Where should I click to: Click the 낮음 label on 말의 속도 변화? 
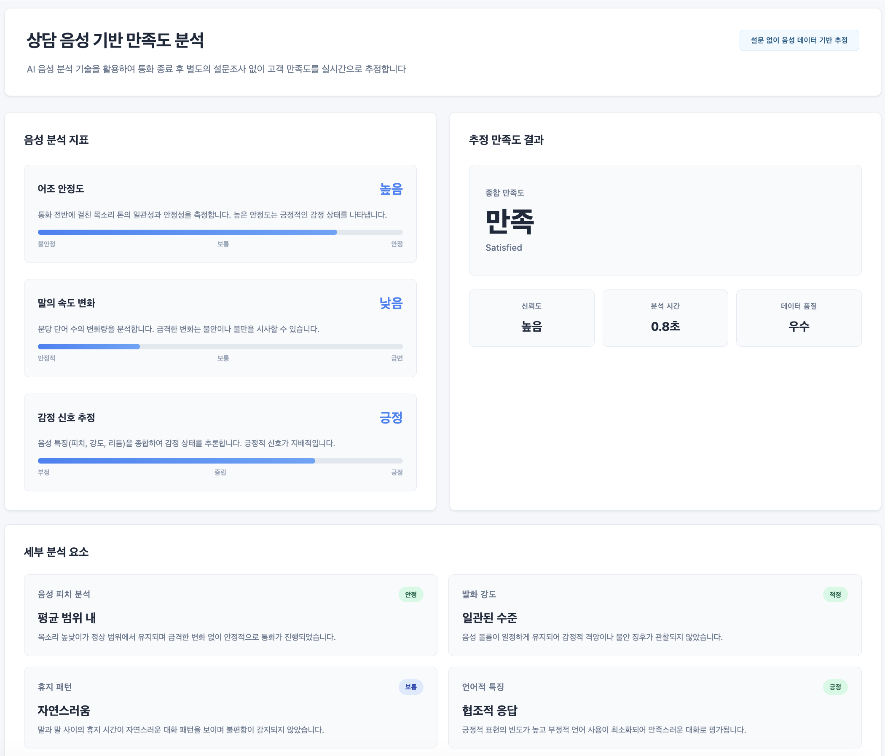click(390, 304)
